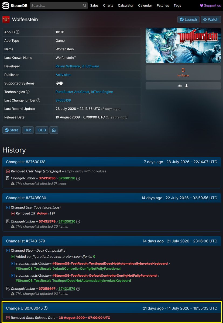Open the Activision publisher link
This screenshot has width=223, height=323.
[63, 75]
